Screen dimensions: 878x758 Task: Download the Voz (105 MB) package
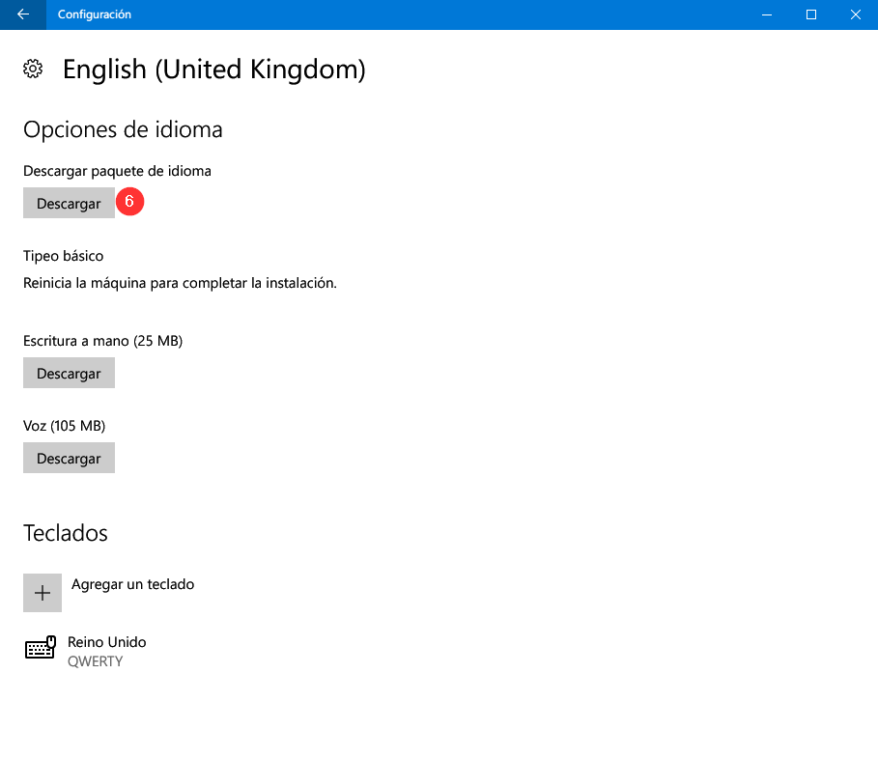[x=69, y=458]
